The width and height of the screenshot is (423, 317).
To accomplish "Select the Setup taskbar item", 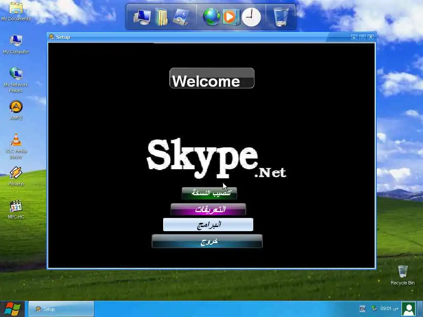I will [61, 309].
